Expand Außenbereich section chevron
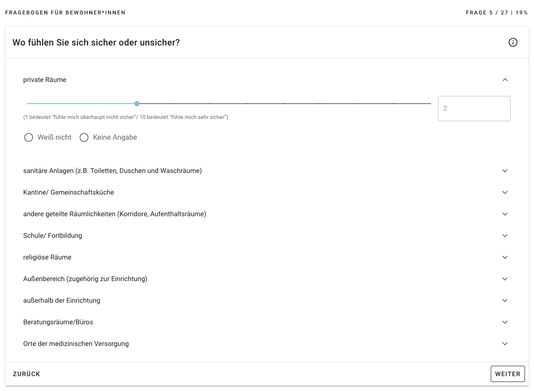Viewport: 534px width, 391px height. pyautogui.click(x=505, y=279)
